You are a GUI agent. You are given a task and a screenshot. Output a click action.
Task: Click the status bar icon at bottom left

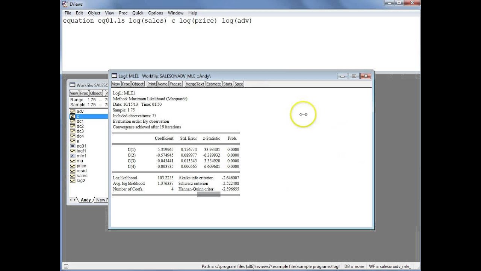tap(66, 266)
